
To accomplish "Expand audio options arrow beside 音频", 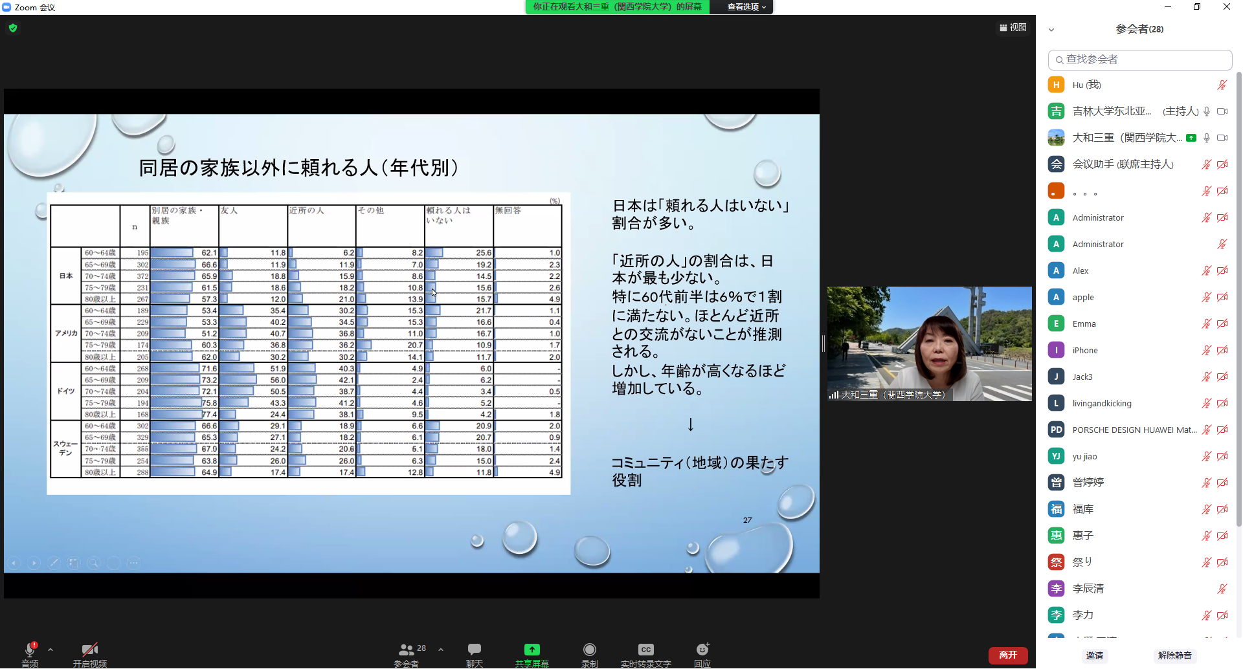I will 50,650.
